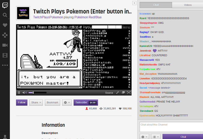203x139 pixels.
Task: Open the user profile icon in sidebar
Action: click(5, 137)
